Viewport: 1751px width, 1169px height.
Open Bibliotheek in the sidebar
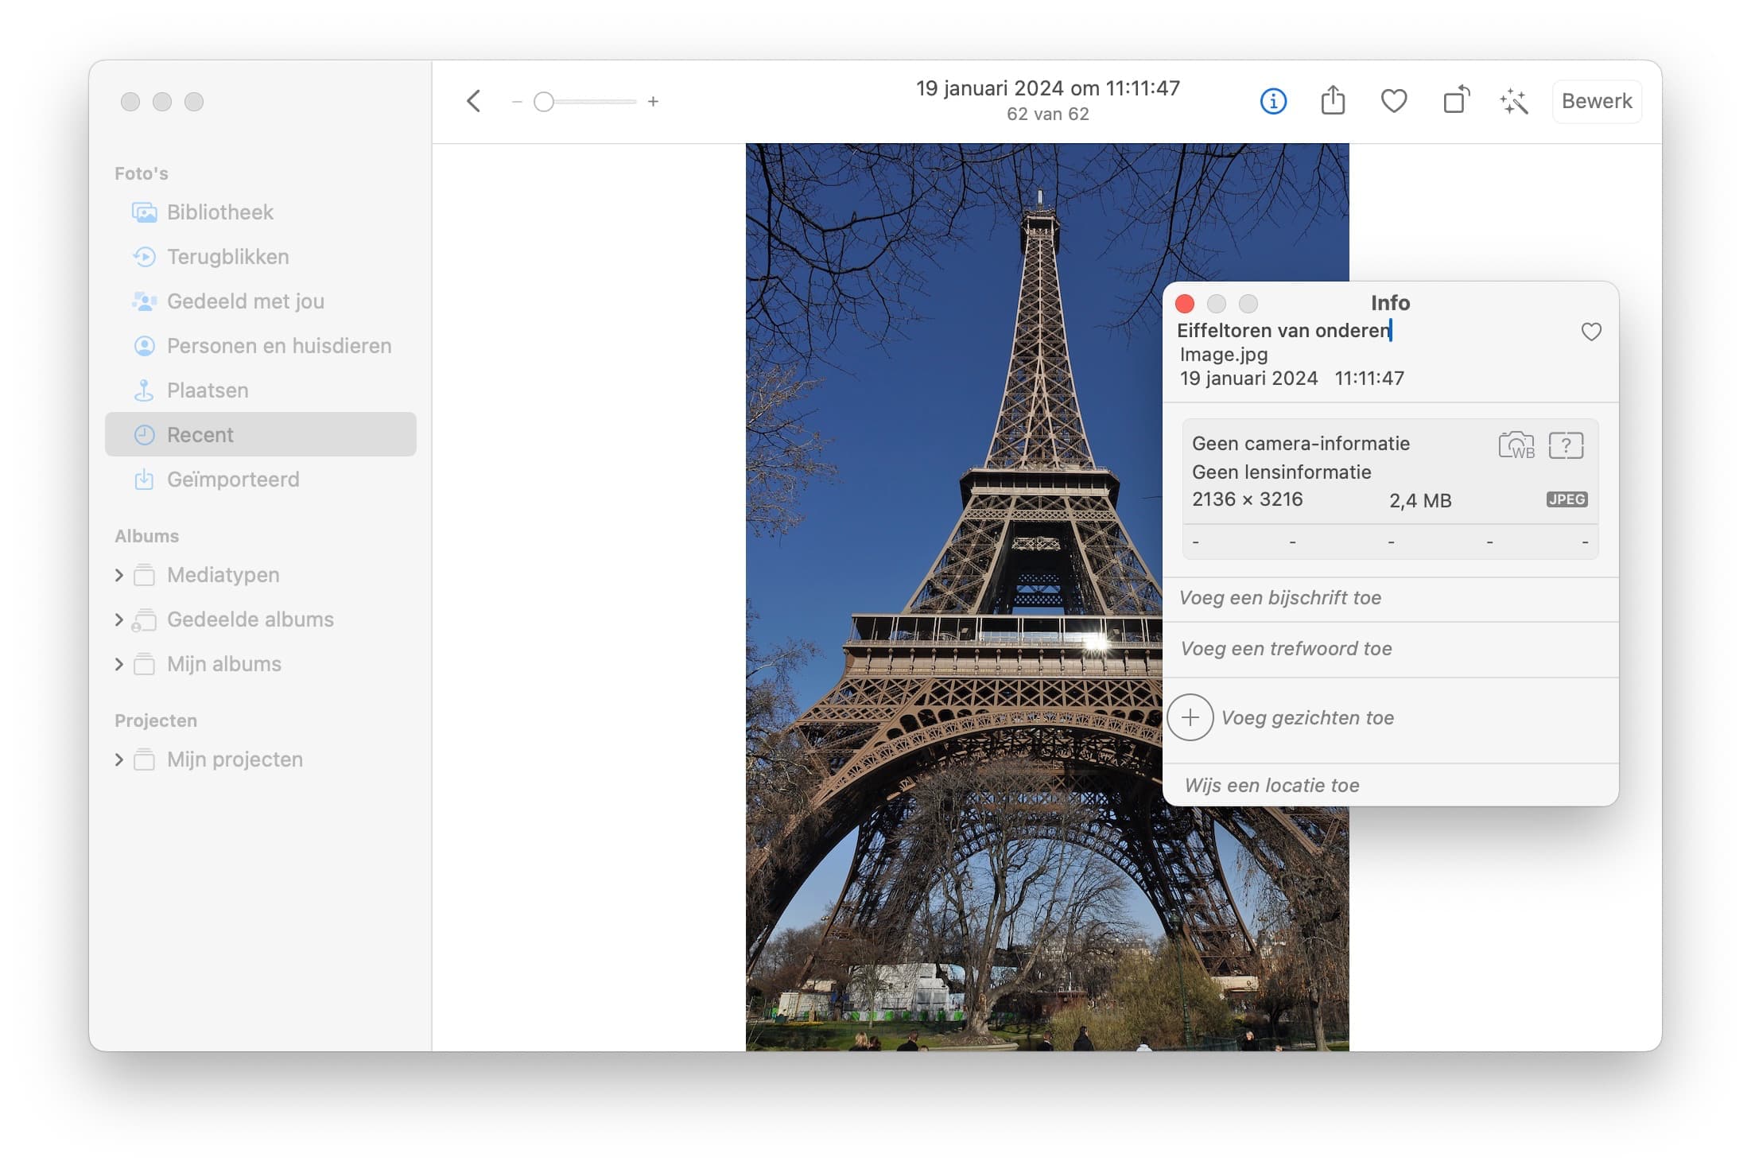click(261, 212)
